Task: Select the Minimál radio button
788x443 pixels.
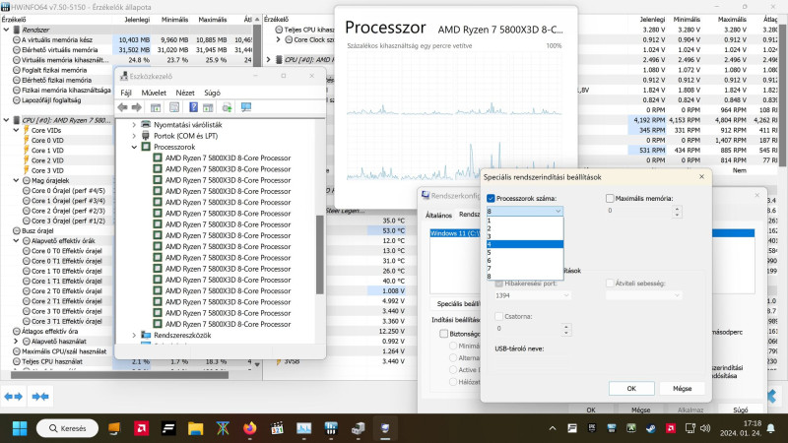Action: point(453,346)
